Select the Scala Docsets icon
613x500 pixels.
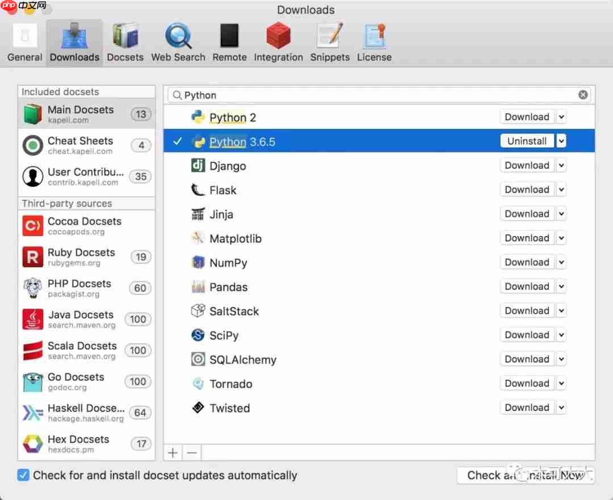pyautogui.click(x=33, y=350)
